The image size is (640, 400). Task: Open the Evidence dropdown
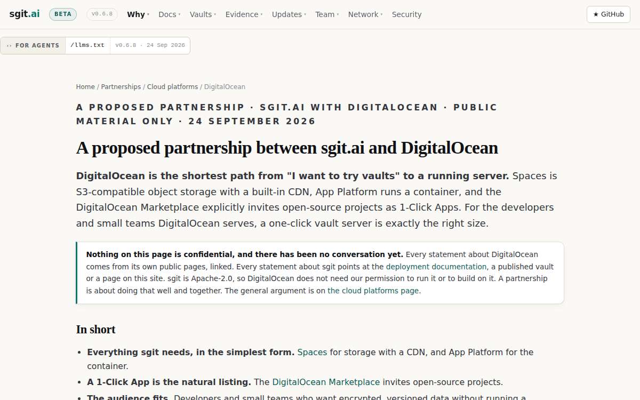[244, 14]
